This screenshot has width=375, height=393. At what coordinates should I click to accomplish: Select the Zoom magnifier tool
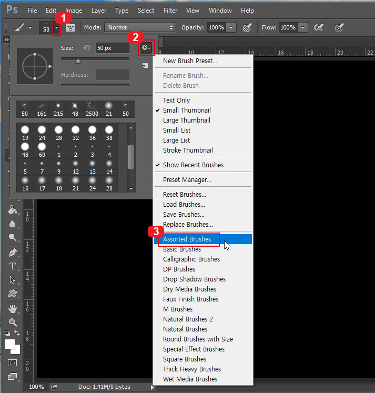pos(13,323)
